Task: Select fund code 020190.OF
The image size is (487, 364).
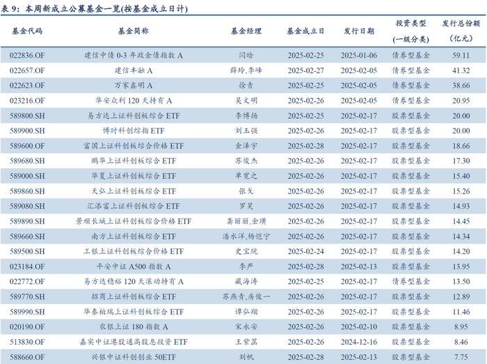Action: 27,327
